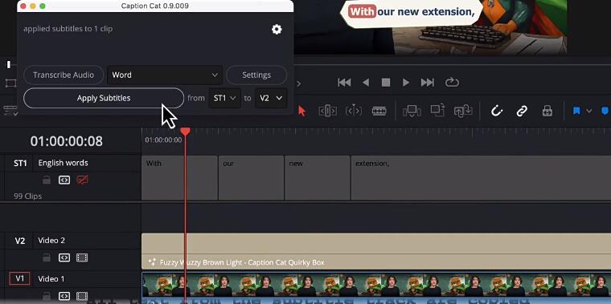
Task: Open the Word subtitle mode dropdown
Action: click(x=165, y=75)
